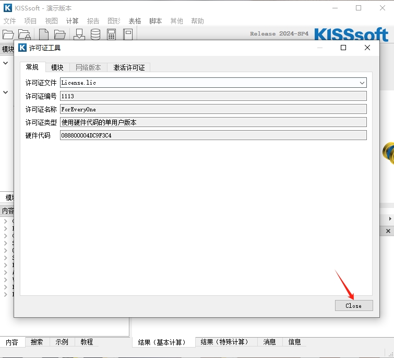The image size is (394, 358).
Task: Click the 许可证名称 field ForEveryOne
Action: (x=213, y=109)
